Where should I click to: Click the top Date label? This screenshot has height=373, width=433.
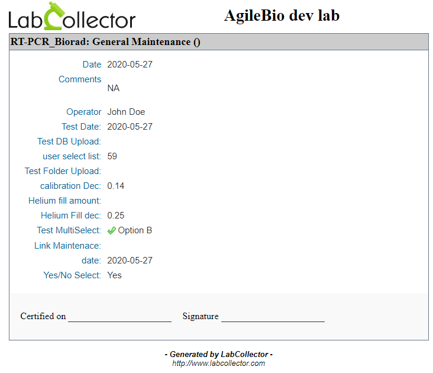point(92,65)
